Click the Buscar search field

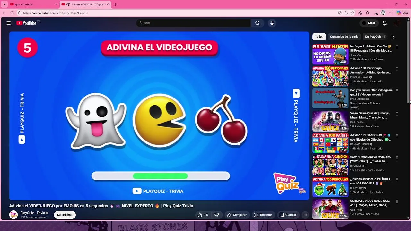click(193, 23)
